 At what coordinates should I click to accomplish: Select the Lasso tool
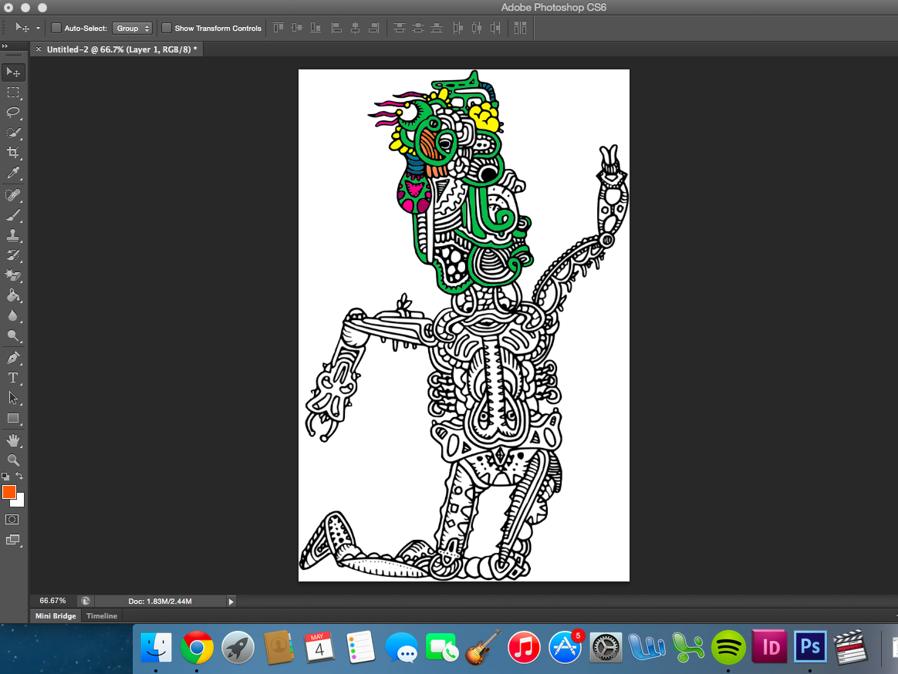13,113
